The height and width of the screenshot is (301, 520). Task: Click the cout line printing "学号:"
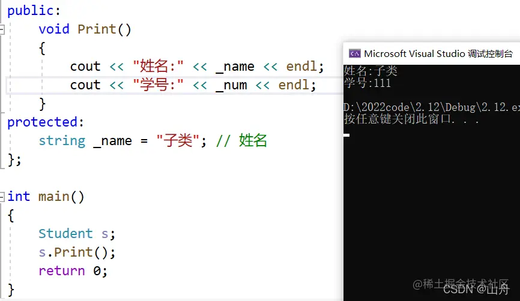coord(193,85)
